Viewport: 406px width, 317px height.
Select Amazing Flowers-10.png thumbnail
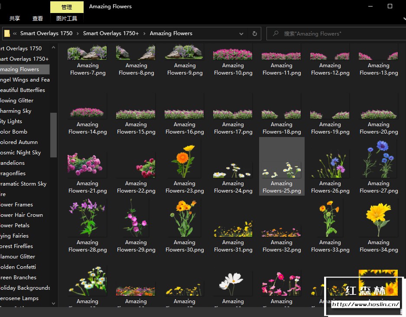point(233,54)
